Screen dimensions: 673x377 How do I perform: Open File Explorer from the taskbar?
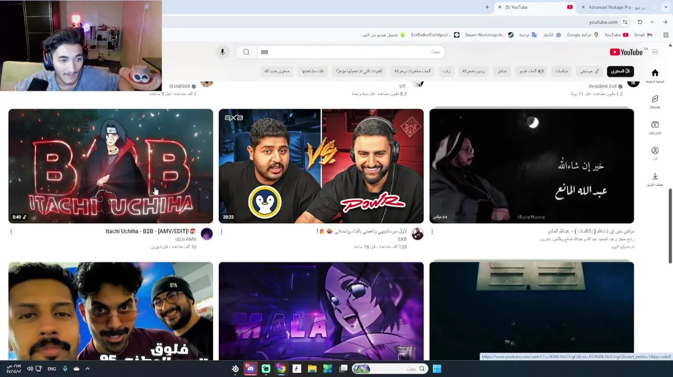(x=312, y=369)
